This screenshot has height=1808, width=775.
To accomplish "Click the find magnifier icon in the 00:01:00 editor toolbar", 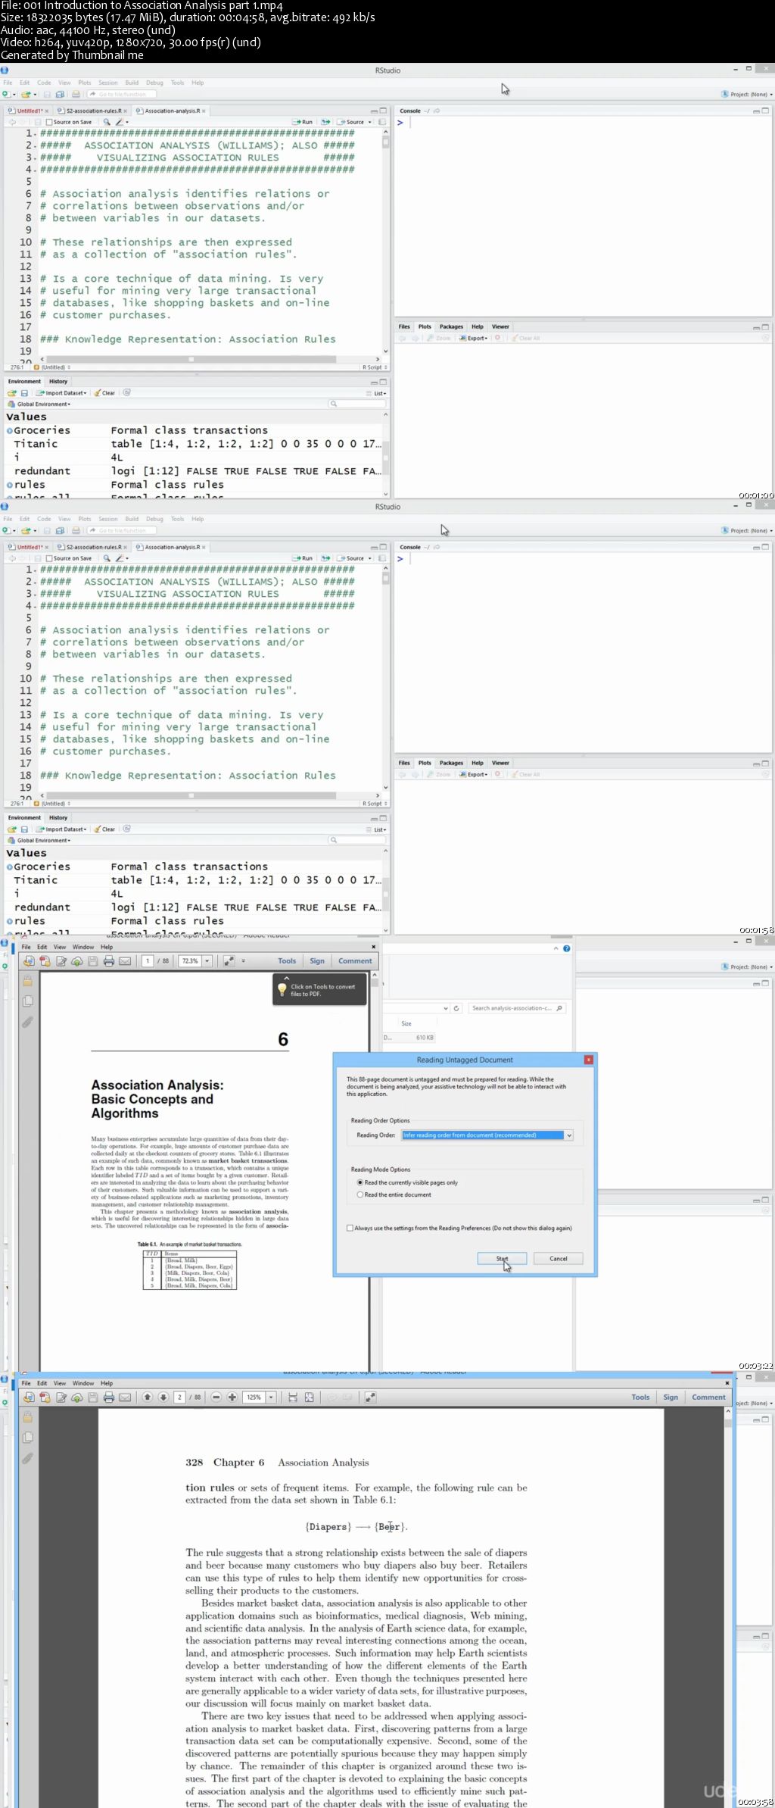I will [x=107, y=122].
